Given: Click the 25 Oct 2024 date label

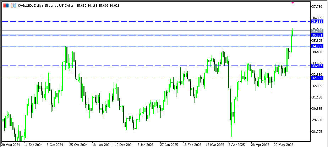Looking at the screenshot, I should click(78, 145).
